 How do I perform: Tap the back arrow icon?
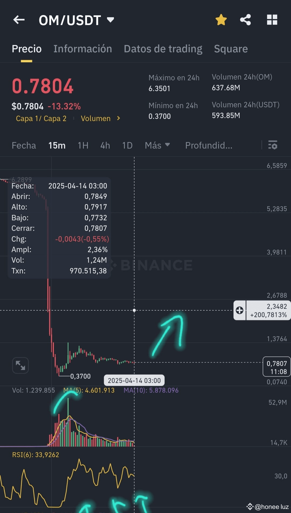coord(19,20)
